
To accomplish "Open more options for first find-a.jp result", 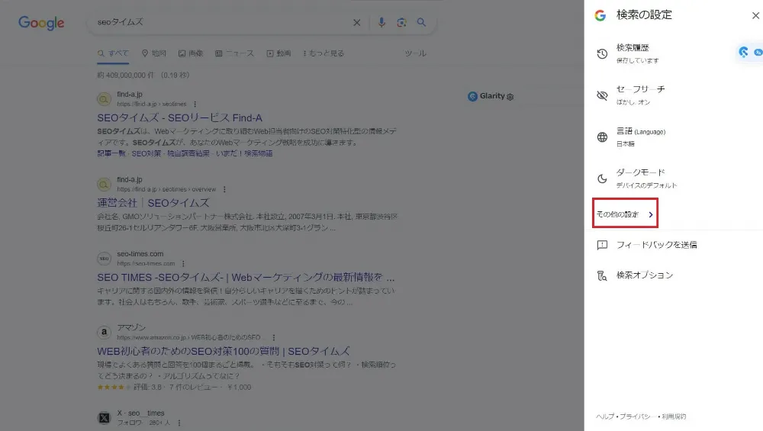I will coord(195,104).
